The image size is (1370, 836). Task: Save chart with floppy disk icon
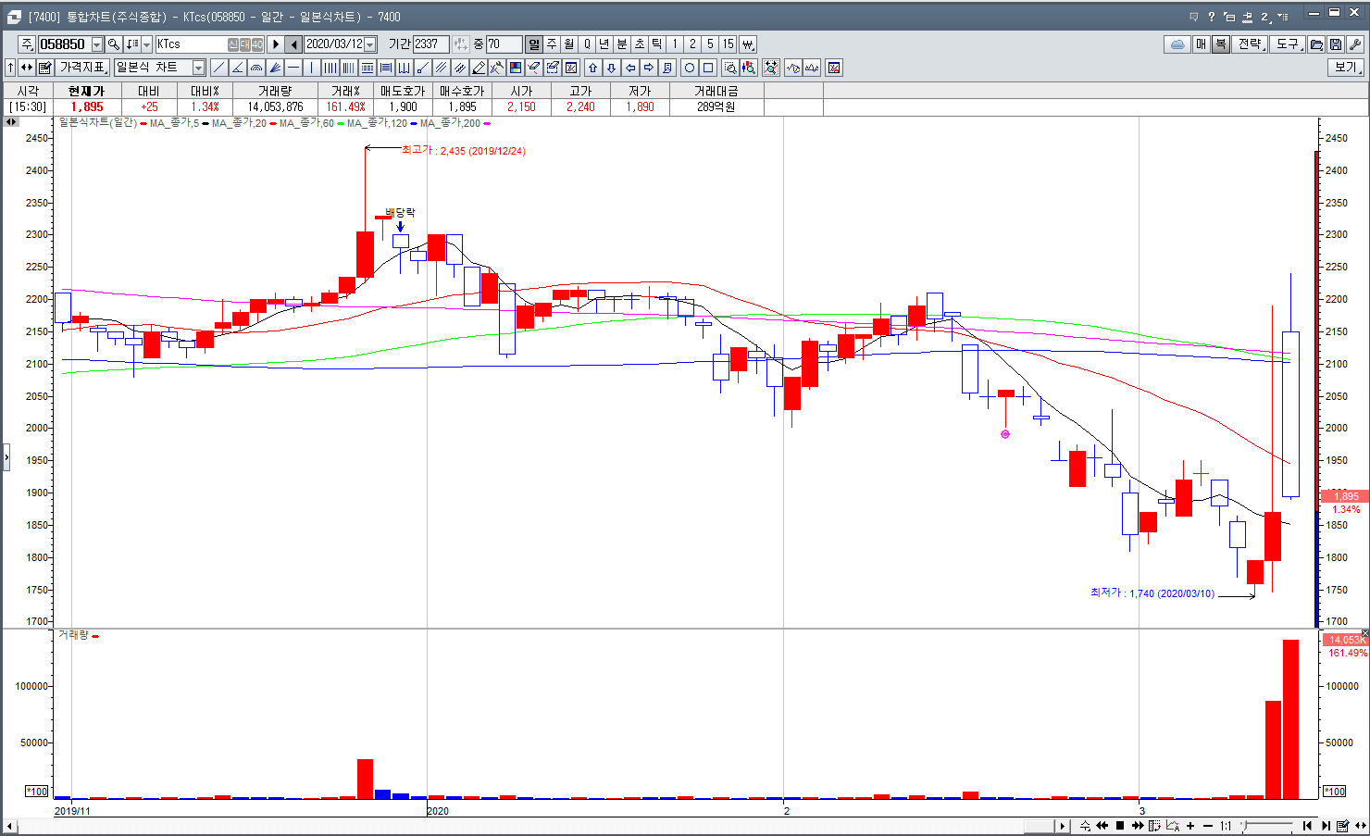click(x=1336, y=44)
